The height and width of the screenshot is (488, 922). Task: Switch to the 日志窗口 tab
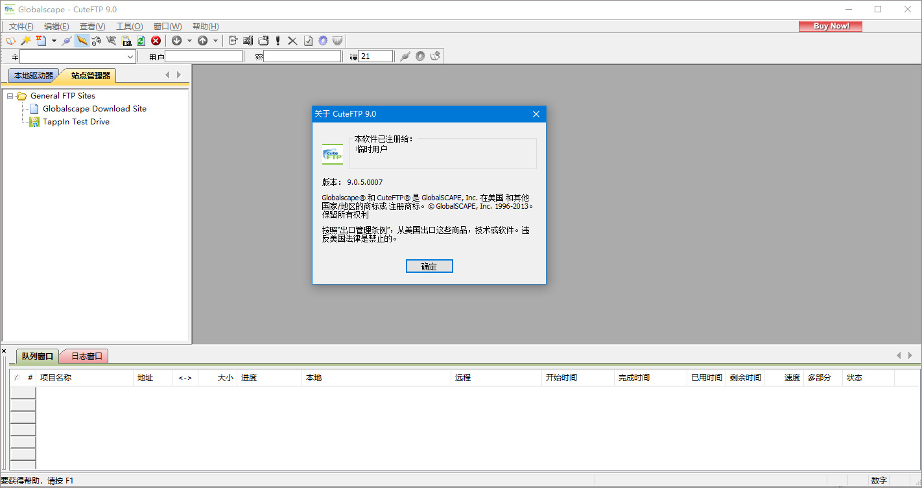[x=86, y=356]
